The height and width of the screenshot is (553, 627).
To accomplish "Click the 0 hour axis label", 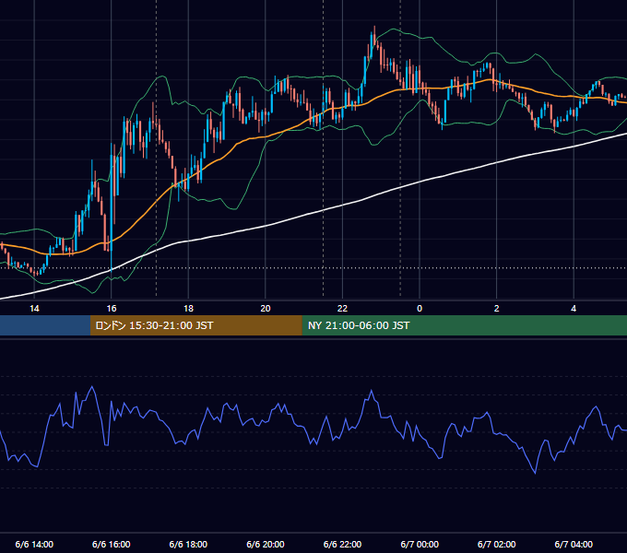I will click(420, 309).
